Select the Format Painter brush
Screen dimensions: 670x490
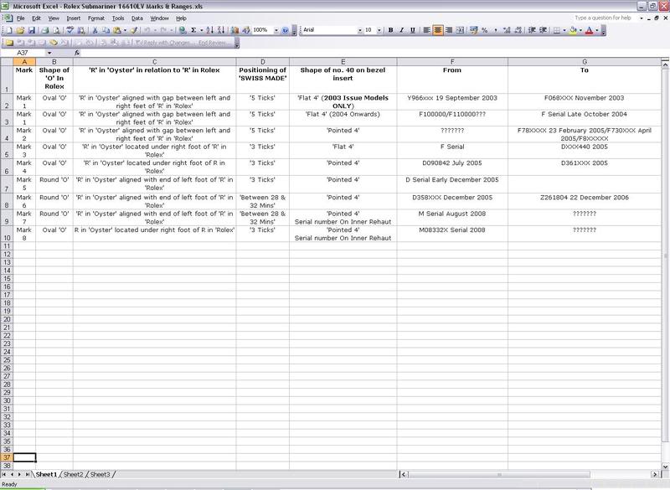coord(134,30)
